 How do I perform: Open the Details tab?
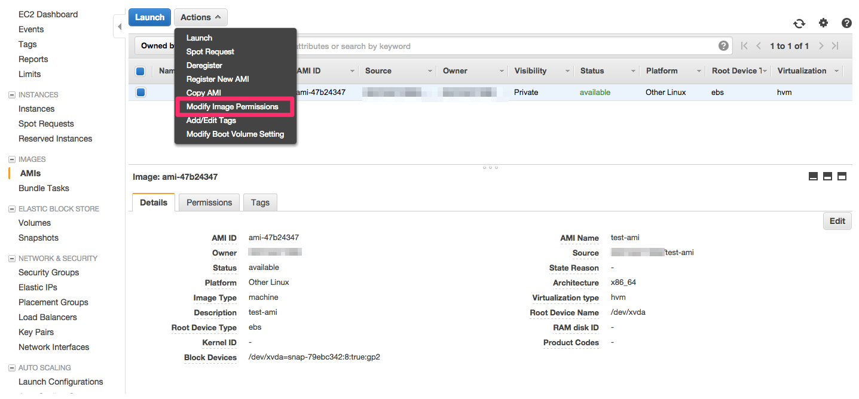[x=154, y=202]
